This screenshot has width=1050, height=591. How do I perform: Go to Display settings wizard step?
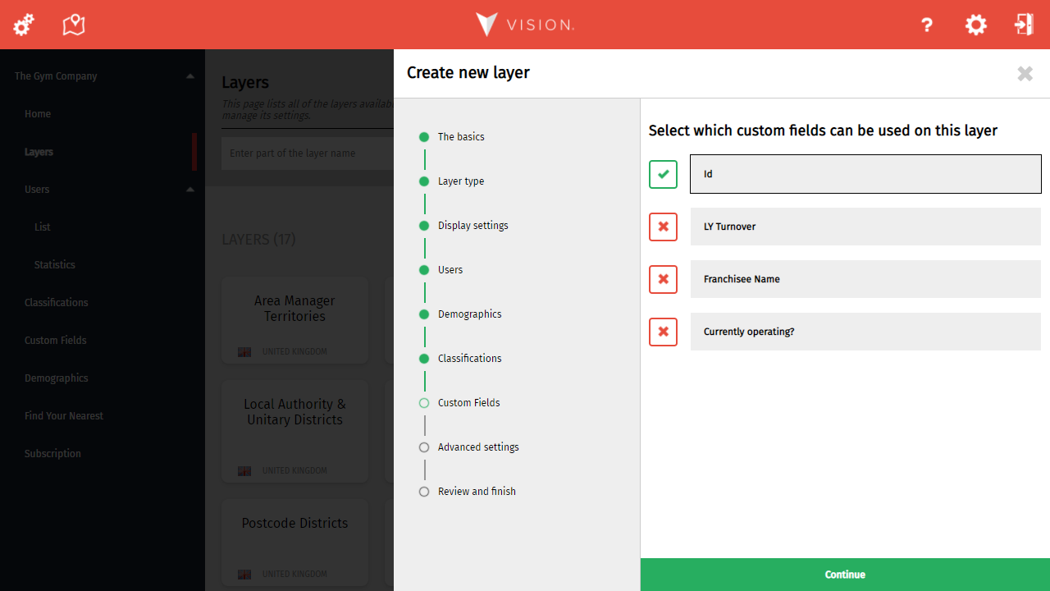coord(472,226)
